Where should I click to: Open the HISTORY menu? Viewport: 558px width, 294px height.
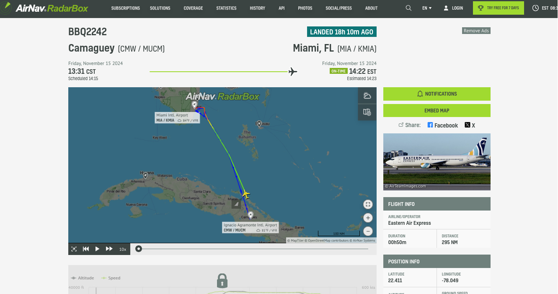pyautogui.click(x=257, y=8)
